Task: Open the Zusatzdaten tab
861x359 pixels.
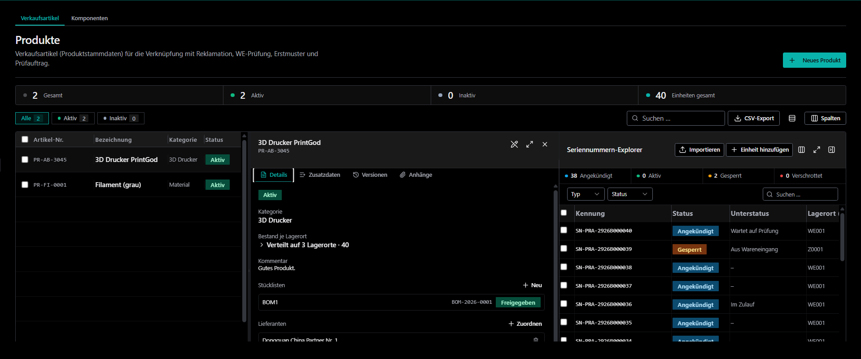Action: click(320, 175)
